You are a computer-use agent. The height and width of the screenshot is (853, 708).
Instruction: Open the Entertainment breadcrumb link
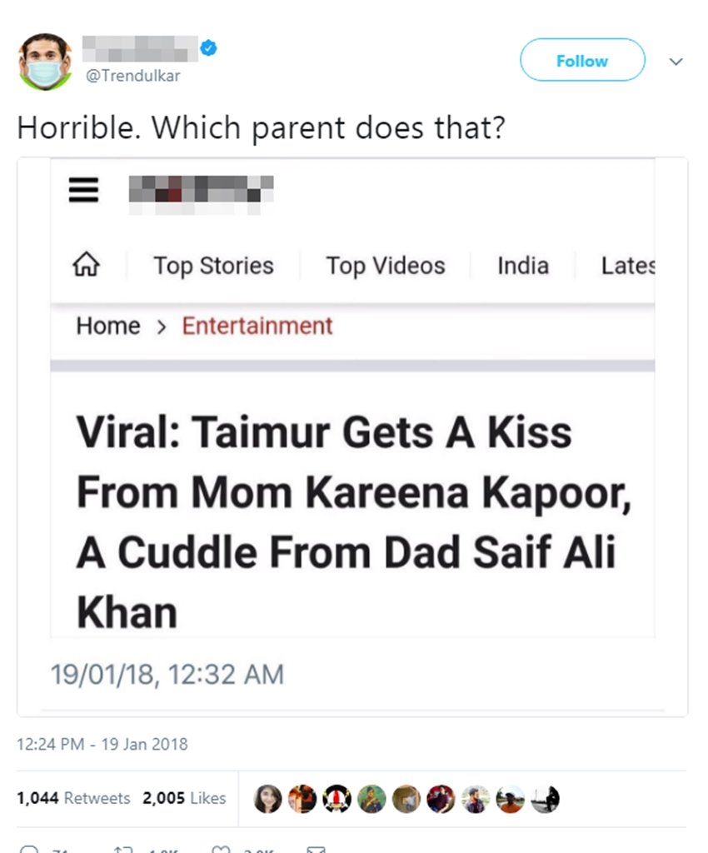pos(257,326)
